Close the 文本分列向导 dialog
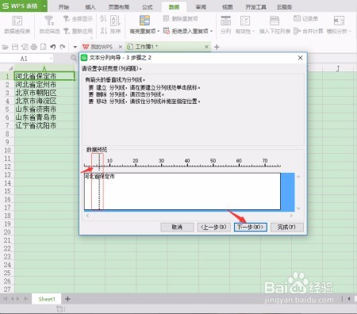This screenshot has width=357, height=314. tap(300, 58)
